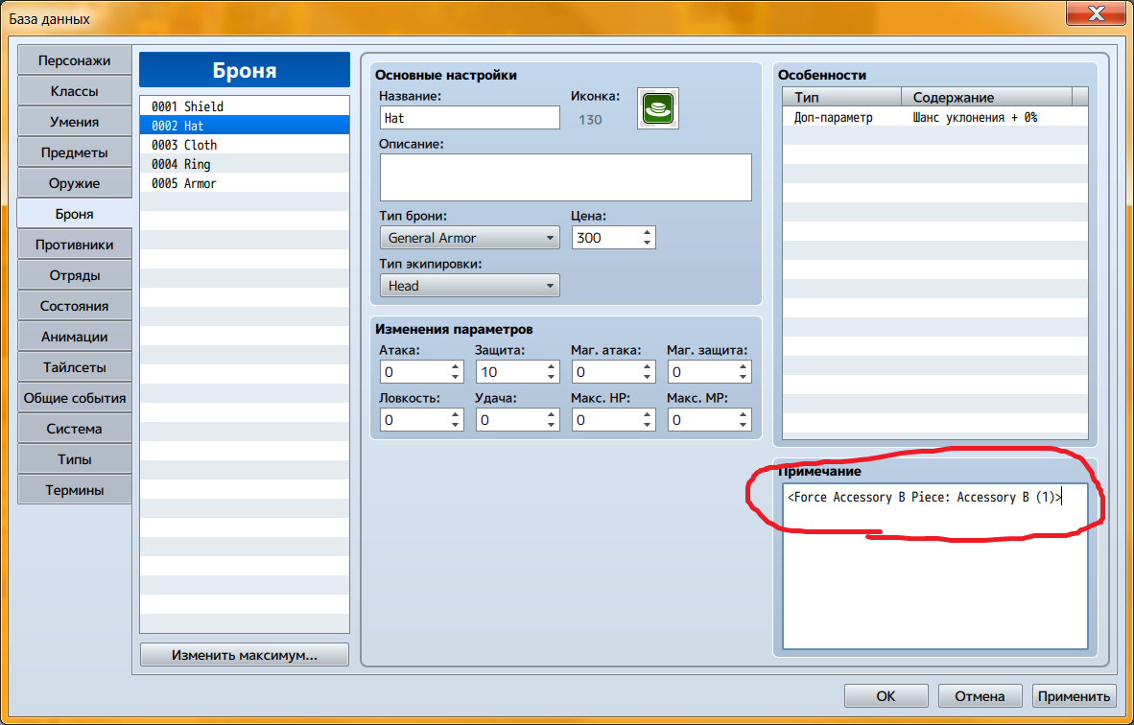Click inside the Описание text box
The height and width of the screenshot is (725, 1134).
565,176
